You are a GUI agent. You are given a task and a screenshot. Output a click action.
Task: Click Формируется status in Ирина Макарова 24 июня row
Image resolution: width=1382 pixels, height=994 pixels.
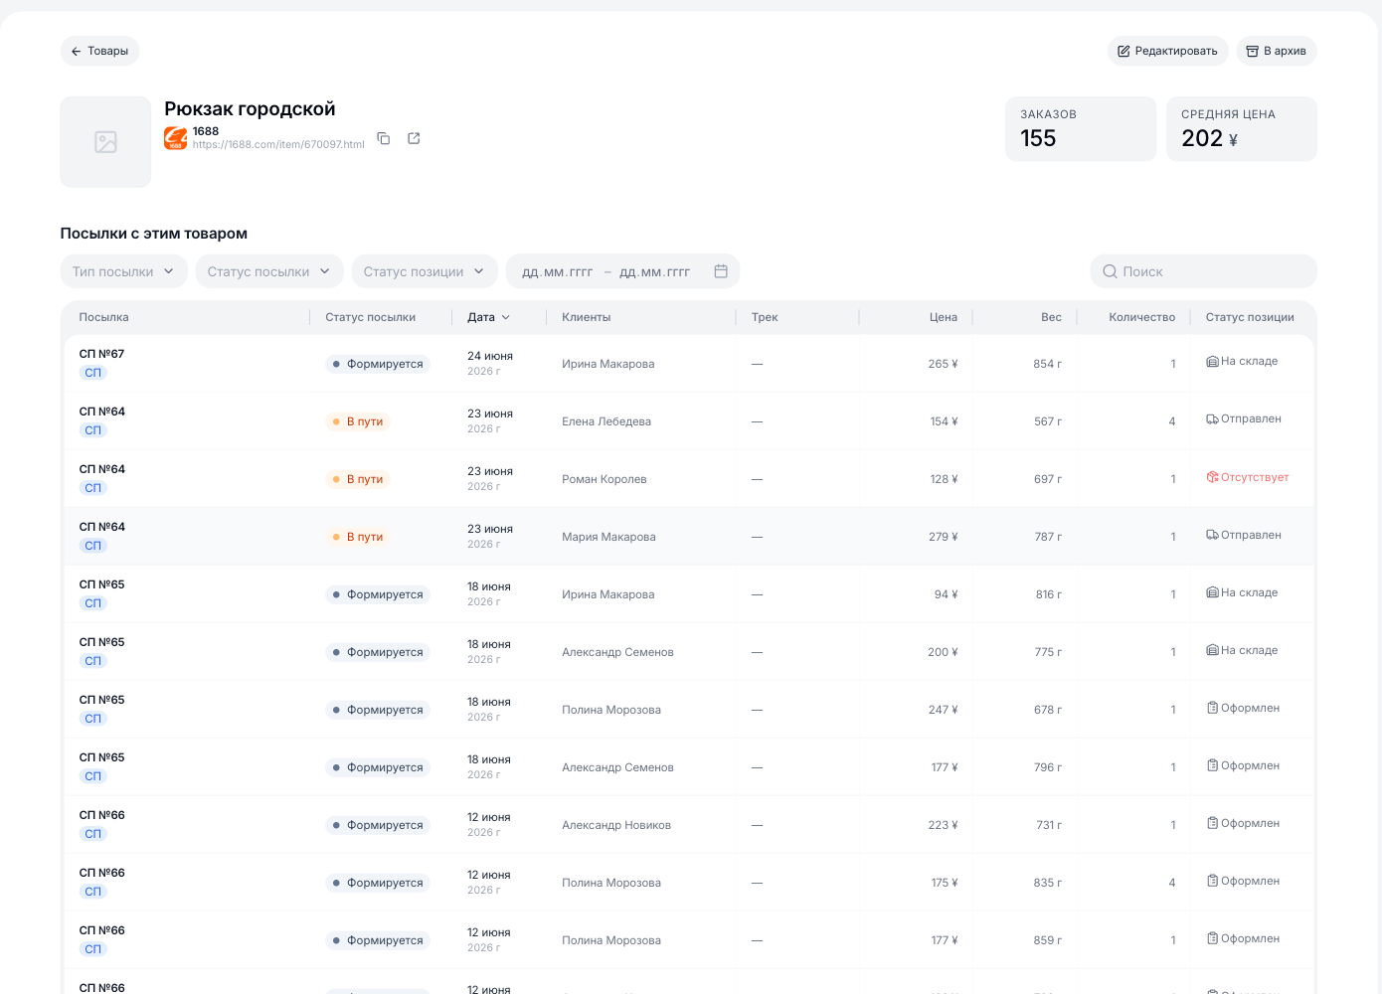(x=377, y=364)
